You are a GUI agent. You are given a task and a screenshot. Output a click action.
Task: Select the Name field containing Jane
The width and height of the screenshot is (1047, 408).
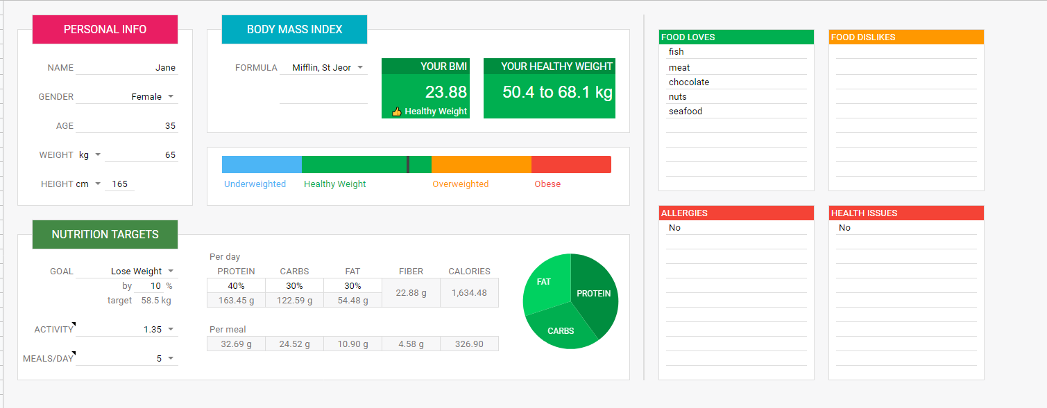[127, 68]
